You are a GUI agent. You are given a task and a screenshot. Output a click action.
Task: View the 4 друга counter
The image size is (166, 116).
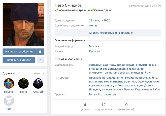(85, 107)
